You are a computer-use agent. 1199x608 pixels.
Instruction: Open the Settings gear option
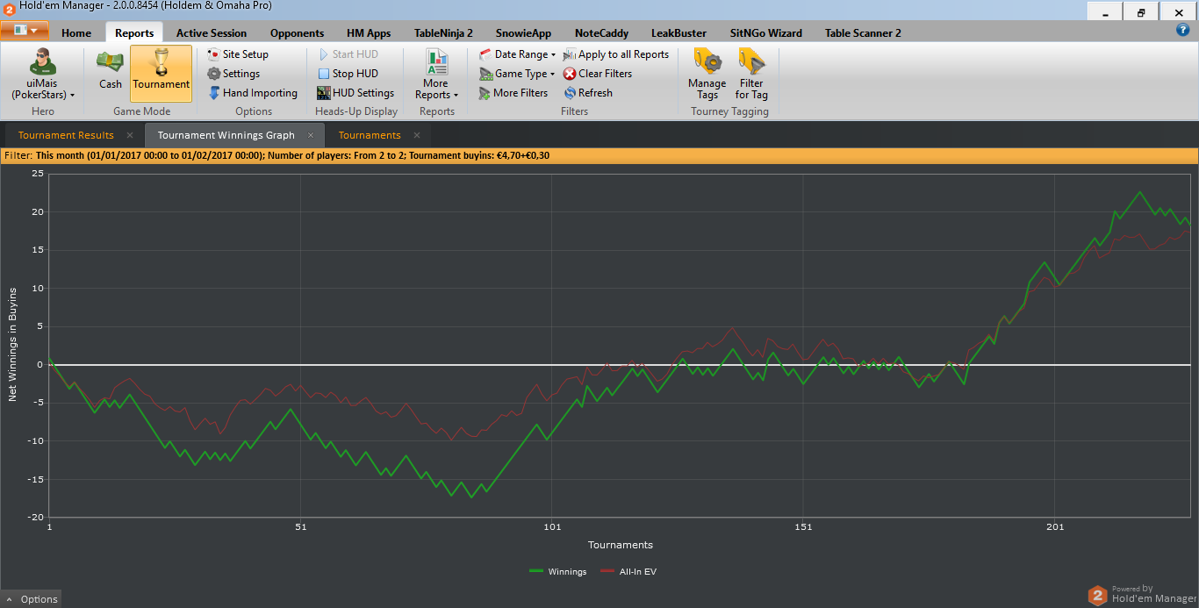pos(233,74)
